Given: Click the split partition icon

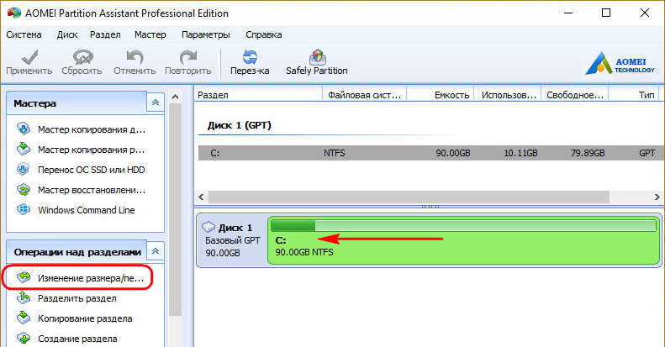Looking at the screenshot, I should [24, 297].
